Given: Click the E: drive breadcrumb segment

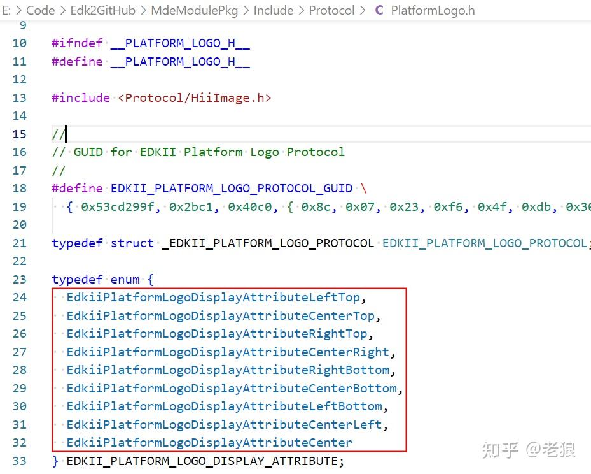Looking at the screenshot, I should pyautogui.click(x=9, y=10).
